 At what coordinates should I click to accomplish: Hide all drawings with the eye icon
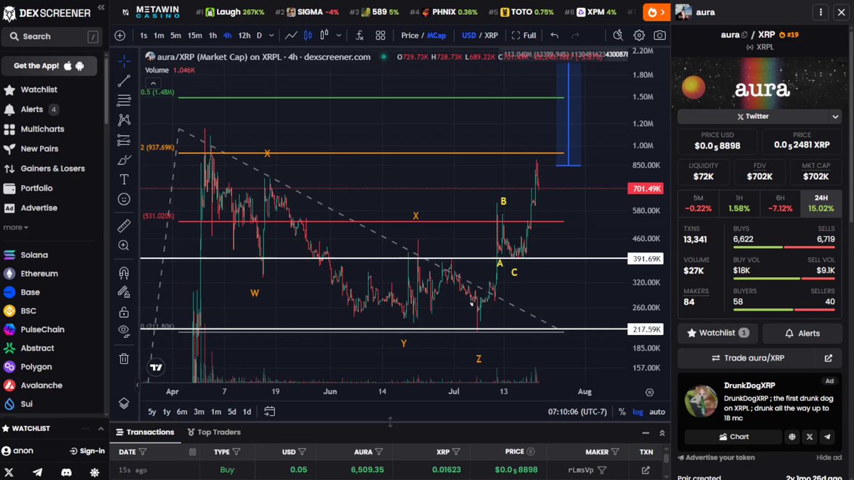tap(124, 331)
